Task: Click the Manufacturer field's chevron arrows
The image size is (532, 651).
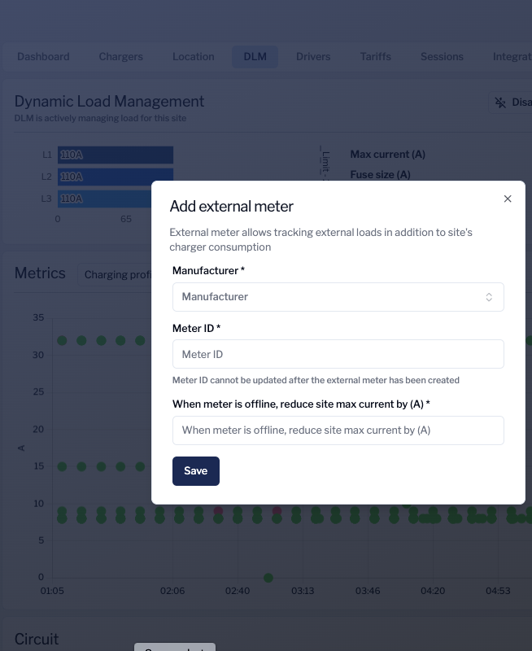Action: point(489,297)
